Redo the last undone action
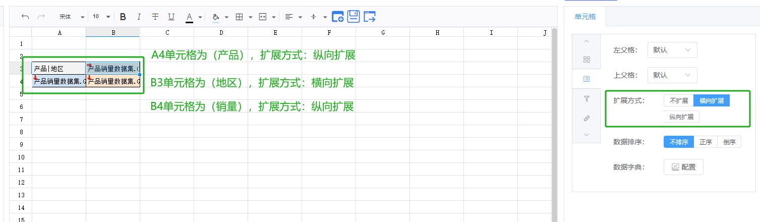Image resolution: width=760 pixels, height=222 pixels. click(41, 17)
